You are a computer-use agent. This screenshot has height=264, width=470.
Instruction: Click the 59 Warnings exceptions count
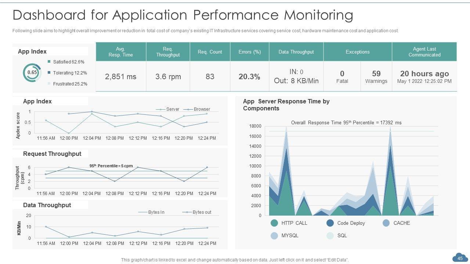tap(376, 77)
